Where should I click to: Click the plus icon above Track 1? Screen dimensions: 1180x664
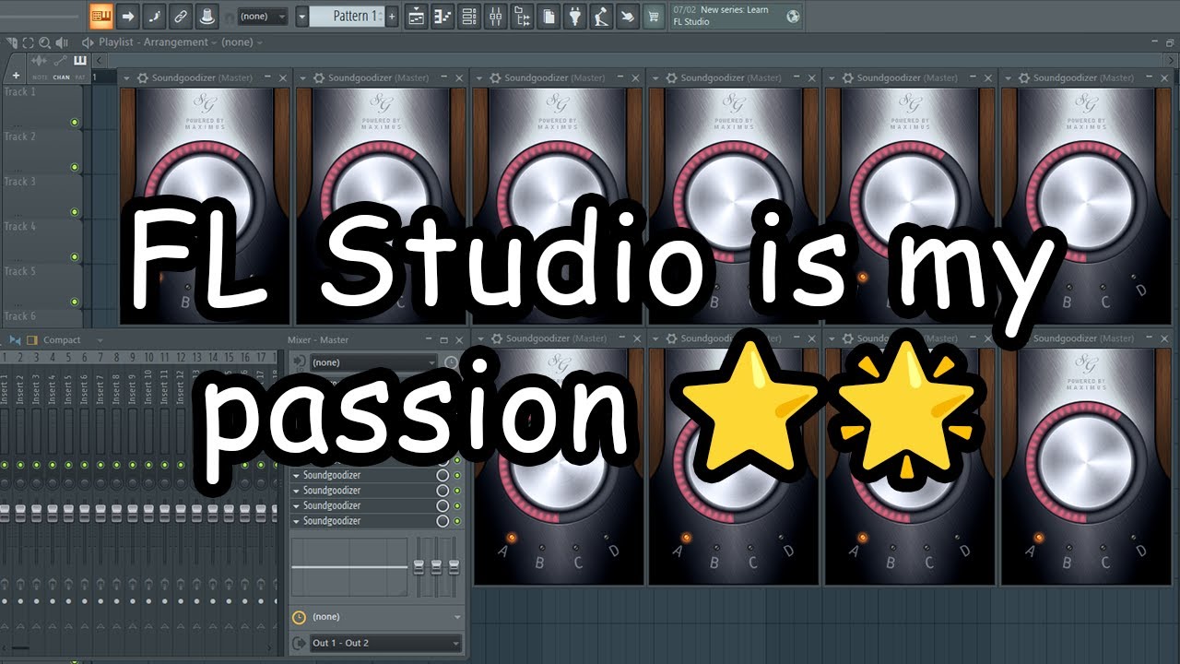[16, 76]
